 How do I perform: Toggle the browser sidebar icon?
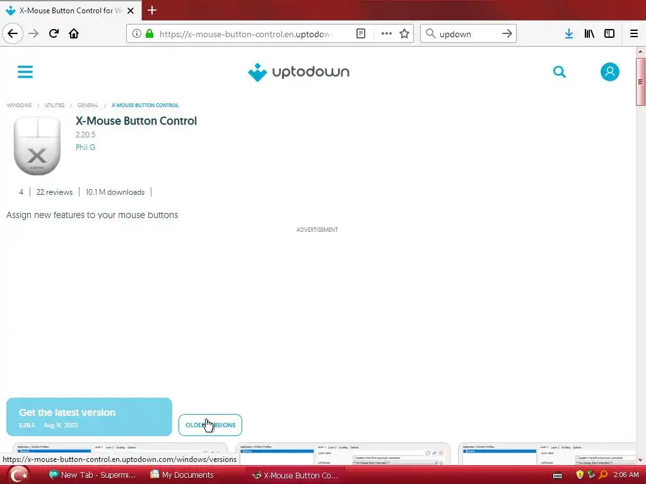(609, 34)
